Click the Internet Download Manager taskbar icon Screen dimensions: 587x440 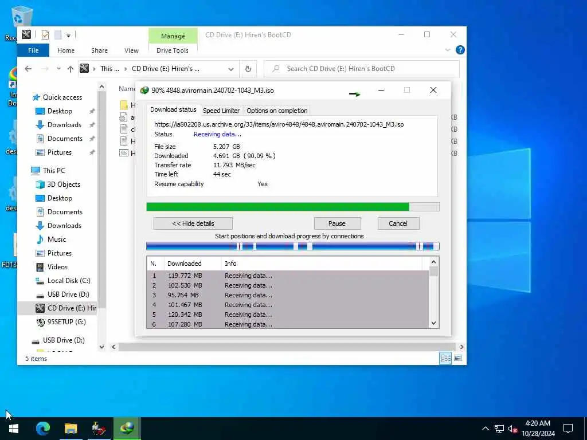pyautogui.click(x=127, y=428)
